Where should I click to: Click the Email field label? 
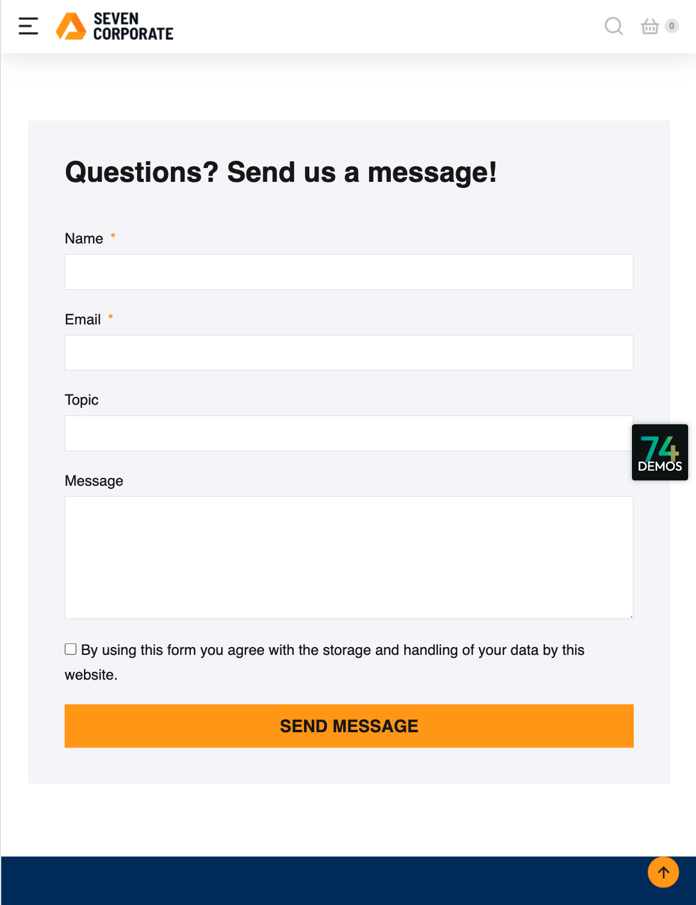(83, 320)
